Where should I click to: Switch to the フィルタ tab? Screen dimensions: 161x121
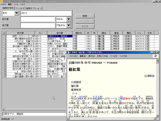20,9
